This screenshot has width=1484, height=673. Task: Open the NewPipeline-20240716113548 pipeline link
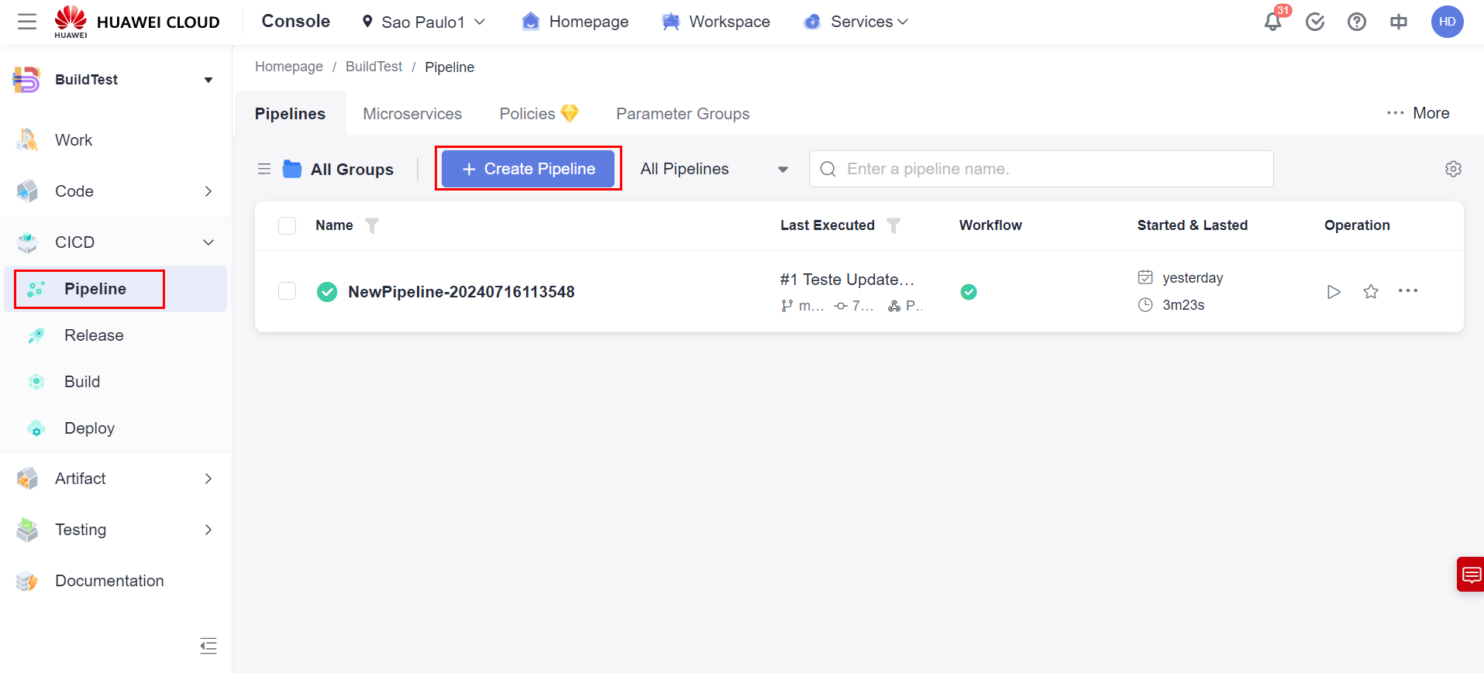[461, 292]
